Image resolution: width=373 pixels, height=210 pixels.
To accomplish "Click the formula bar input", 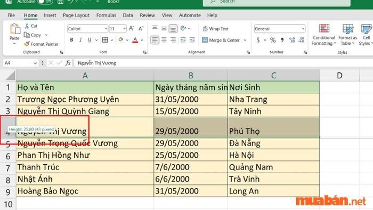I will tap(224, 63).
